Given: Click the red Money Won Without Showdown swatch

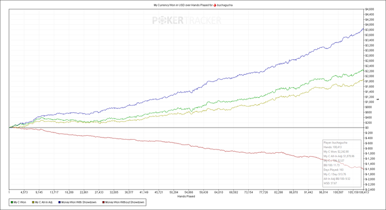Looking at the screenshot, I should (x=103, y=202).
